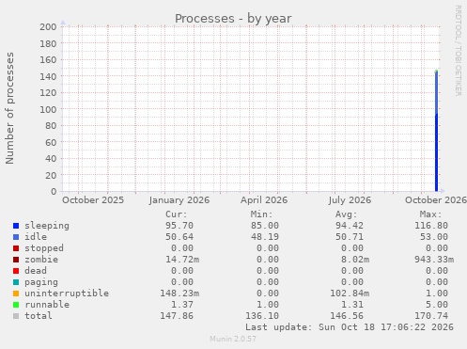
Task: Click the 100 y-axis tick label
Action: pyautogui.click(x=48, y=109)
